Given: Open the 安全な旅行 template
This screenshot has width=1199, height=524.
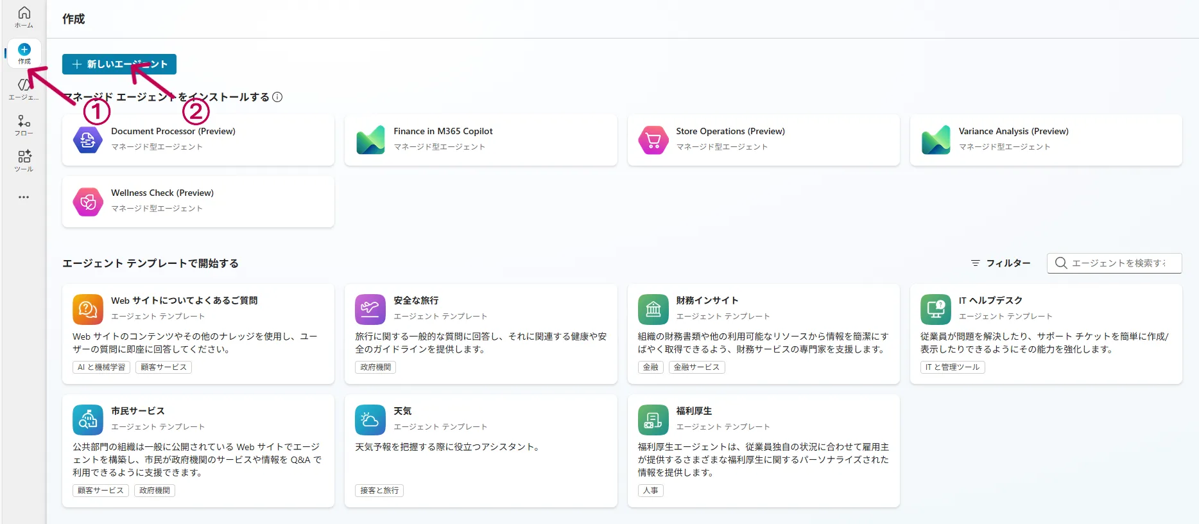Looking at the screenshot, I should pyautogui.click(x=481, y=334).
